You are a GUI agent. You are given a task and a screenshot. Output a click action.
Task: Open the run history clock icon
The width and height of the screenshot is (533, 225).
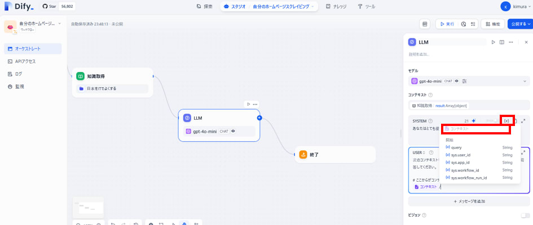(463, 24)
